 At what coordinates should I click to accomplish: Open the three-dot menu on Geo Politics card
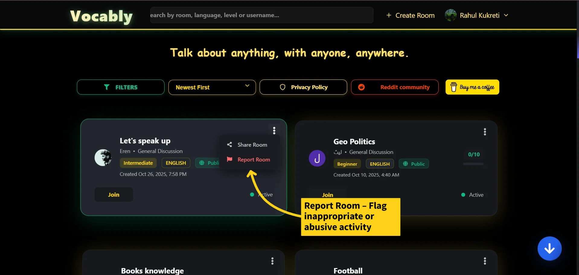coord(485,132)
